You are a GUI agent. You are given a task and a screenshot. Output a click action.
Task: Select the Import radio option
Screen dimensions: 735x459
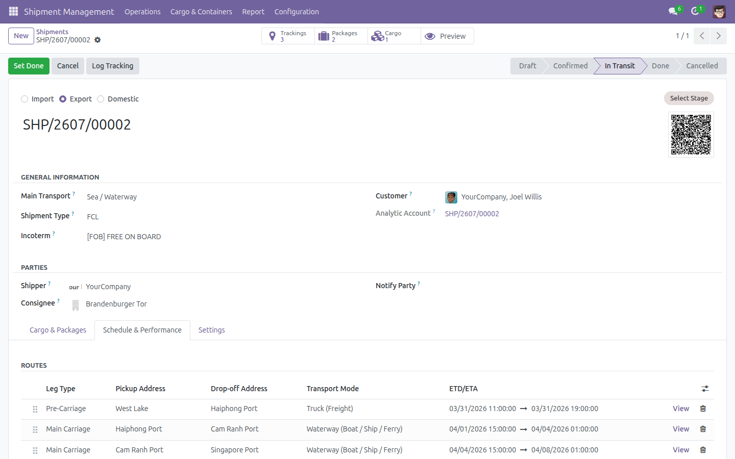24,99
